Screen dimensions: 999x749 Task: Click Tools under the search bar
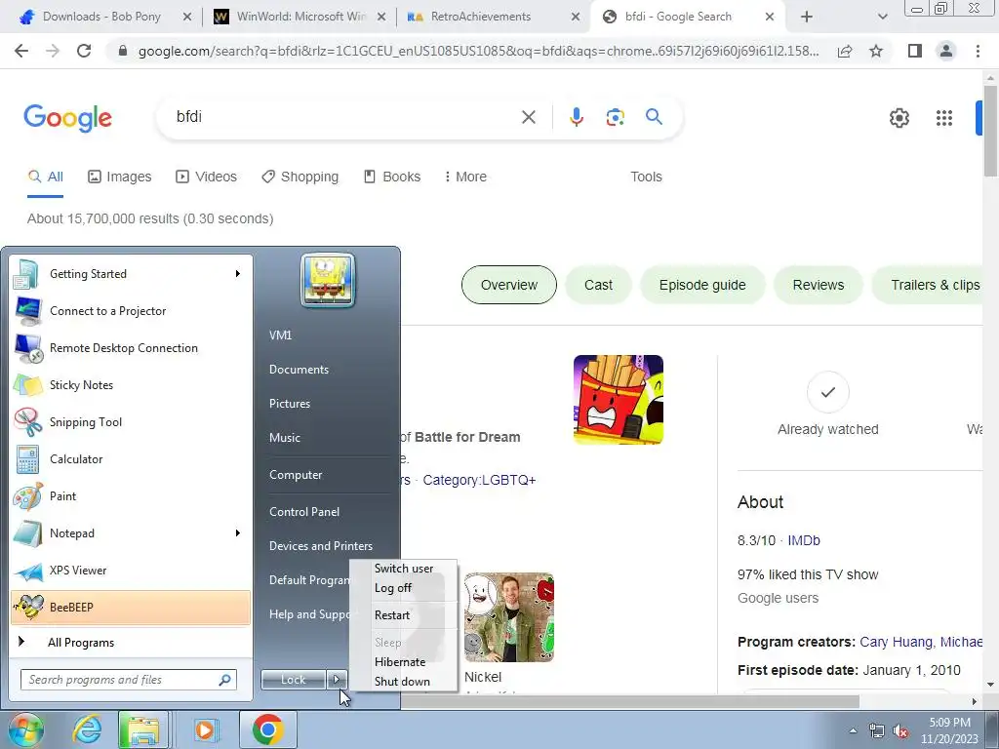(x=646, y=177)
